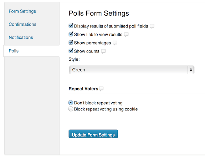Click the Update Form Settings button
This screenshot has height=159, width=205.
[x=93, y=134]
